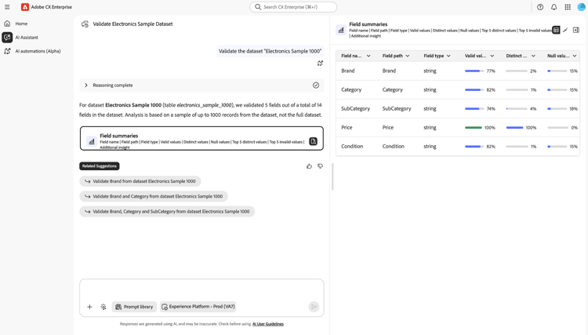Viewport: 588px width, 335px height.
Task: Click the reasoning complete checkmark icon
Action: pos(316,86)
